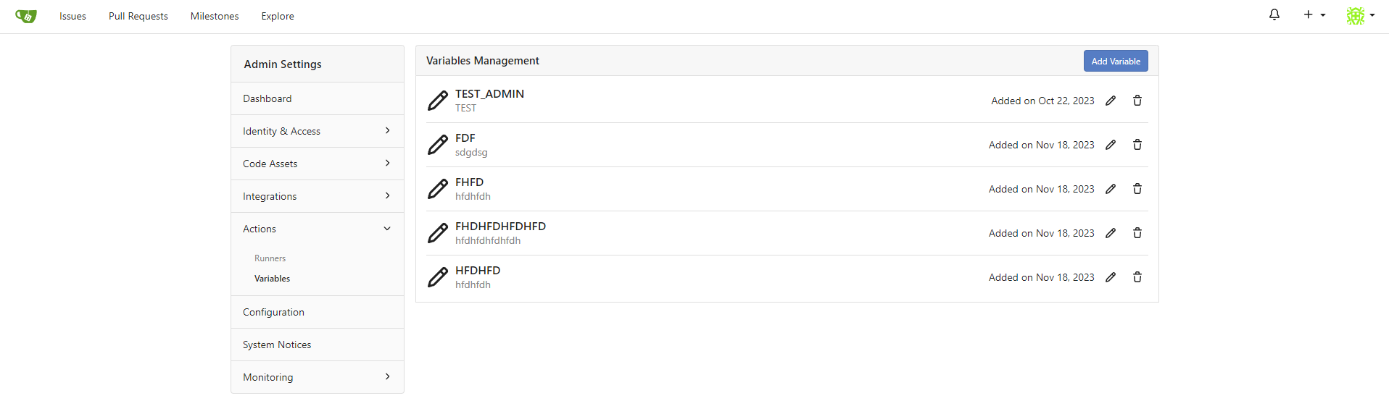Click the trash icon for FDF variable

pyautogui.click(x=1137, y=145)
